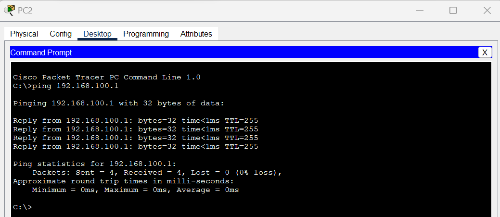Viewport: 500px width, 217px height.
Task: Close the PC2 window
Action: pos(487,11)
